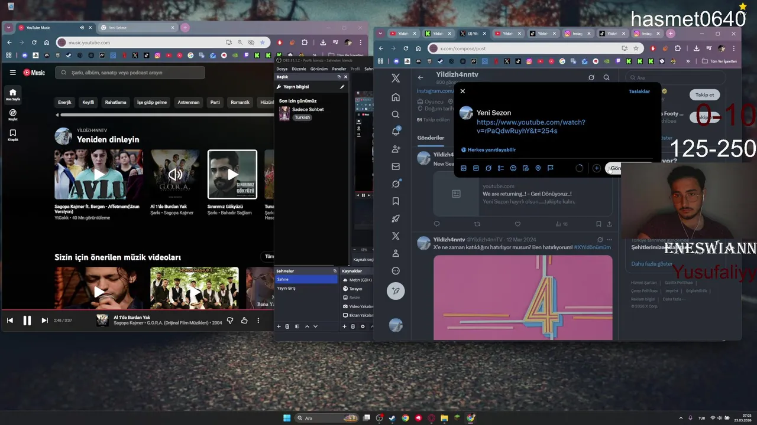Open Windows Start menu

point(287,418)
